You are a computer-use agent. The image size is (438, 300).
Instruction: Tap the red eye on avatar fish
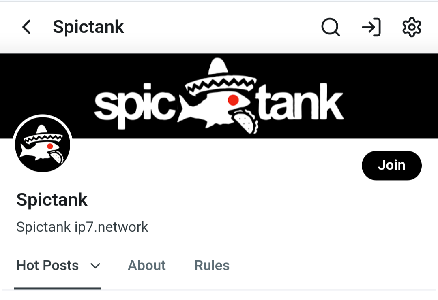pyautogui.click(x=50, y=146)
